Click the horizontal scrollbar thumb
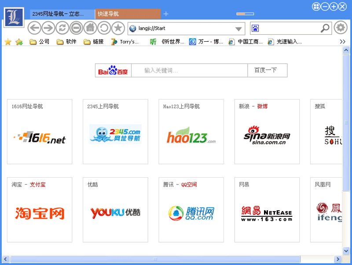This screenshot has height=265, width=352. 155,259
